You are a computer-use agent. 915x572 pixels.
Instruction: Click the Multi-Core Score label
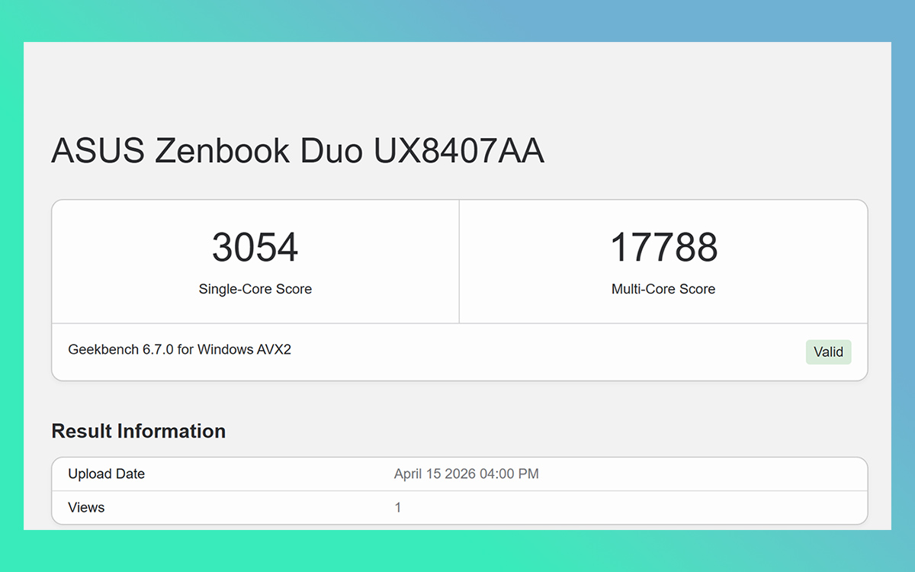coord(663,289)
